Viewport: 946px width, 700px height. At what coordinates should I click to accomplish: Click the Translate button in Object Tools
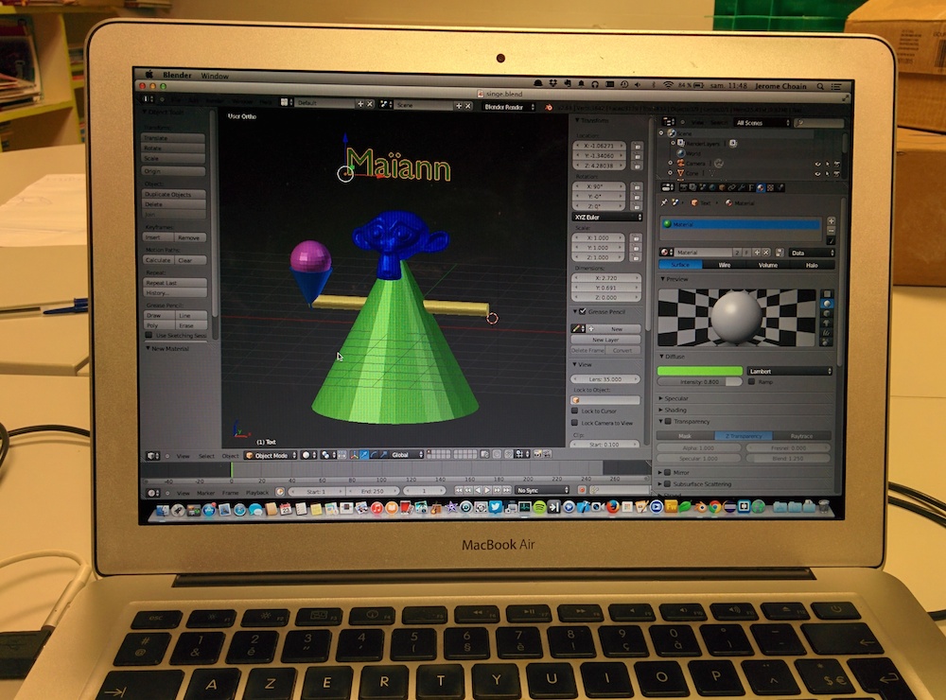(174, 138)
